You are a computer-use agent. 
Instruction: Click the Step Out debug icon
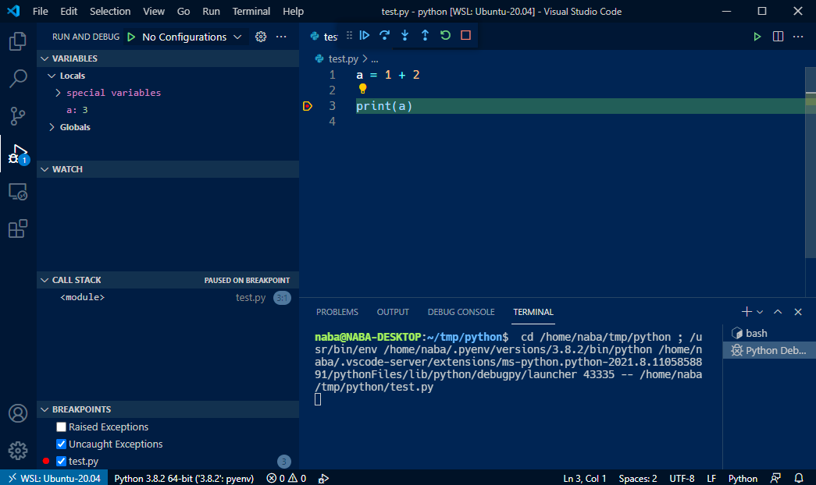tap(425, 36)
